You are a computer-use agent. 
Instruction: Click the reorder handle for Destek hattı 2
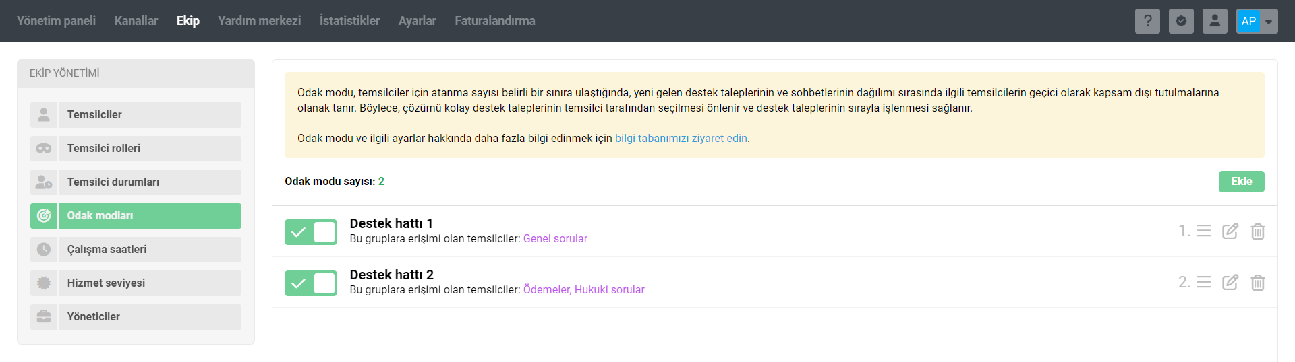tap(1204, 282)
